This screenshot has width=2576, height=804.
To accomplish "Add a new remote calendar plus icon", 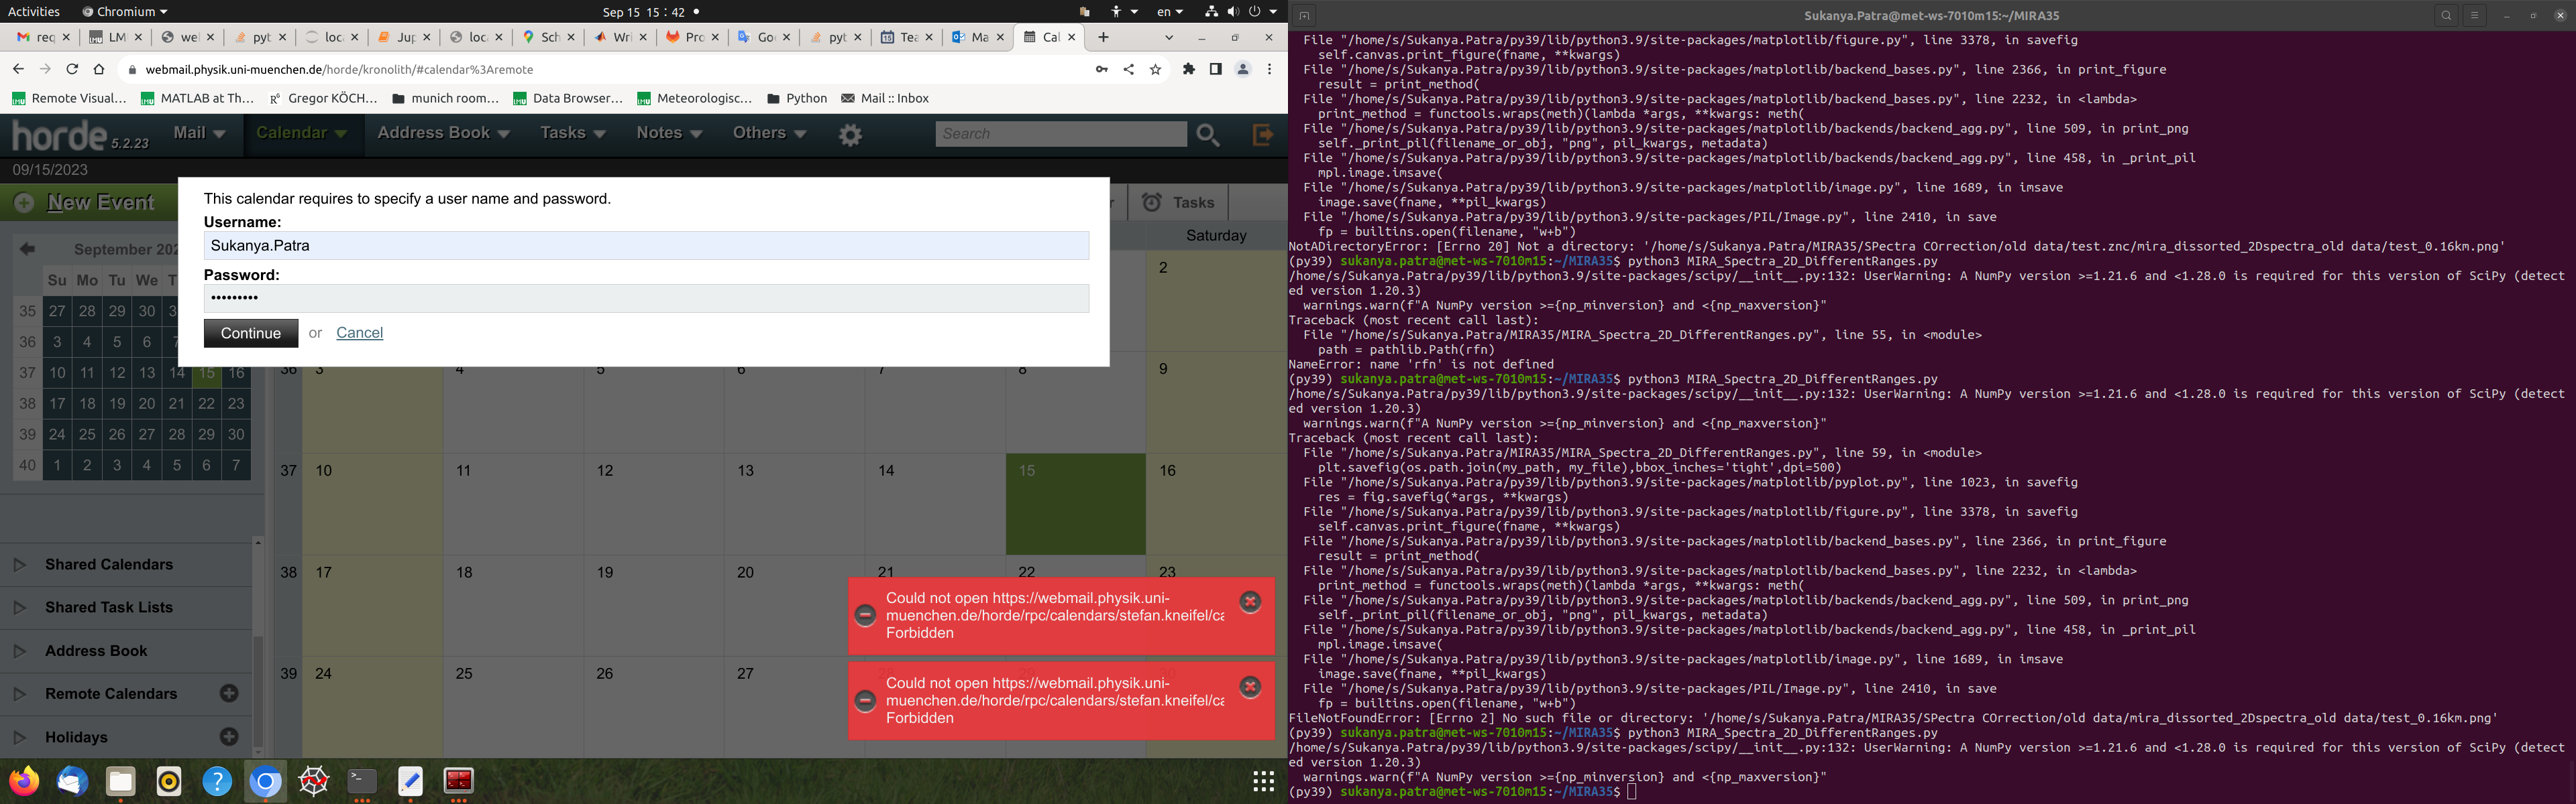I will [229, 693].
